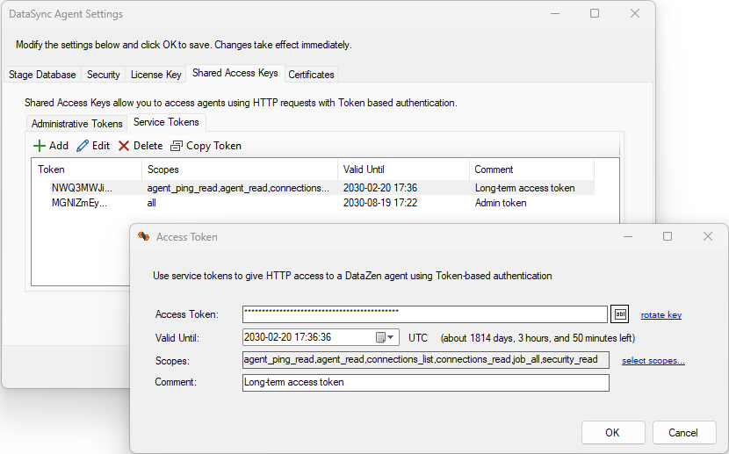Viewport: 729px width, 454px height.
Task: Cancel the Access Token dialog
Action: (683, 433)
